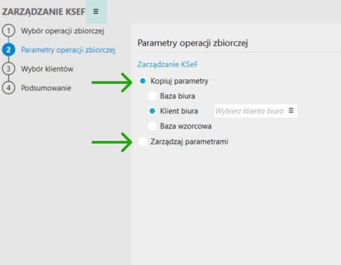Choose the Baza biura radio option

(x=152, y=96)
